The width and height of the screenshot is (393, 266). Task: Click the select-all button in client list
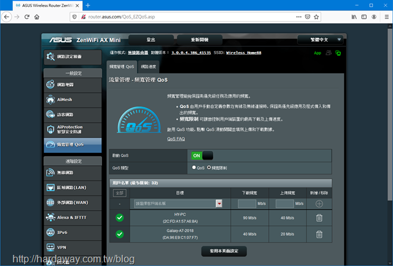(x=120, y=193)
